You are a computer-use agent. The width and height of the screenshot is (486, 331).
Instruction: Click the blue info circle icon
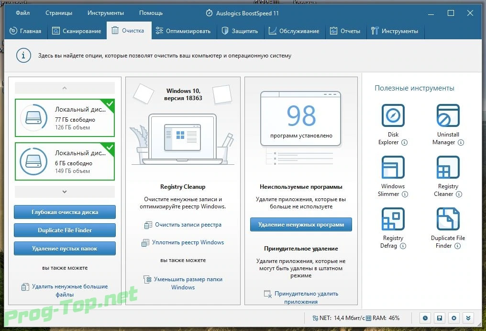23,56
